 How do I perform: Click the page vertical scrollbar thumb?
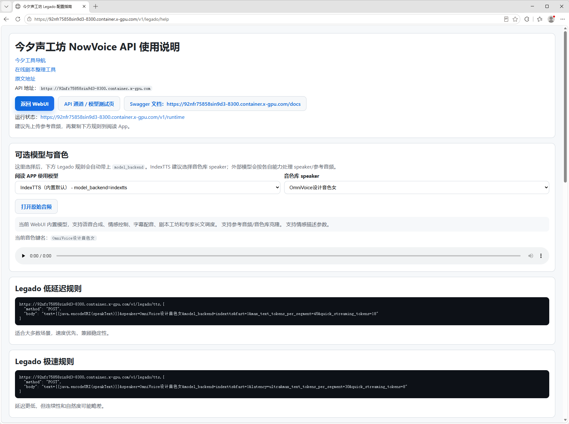565,107
